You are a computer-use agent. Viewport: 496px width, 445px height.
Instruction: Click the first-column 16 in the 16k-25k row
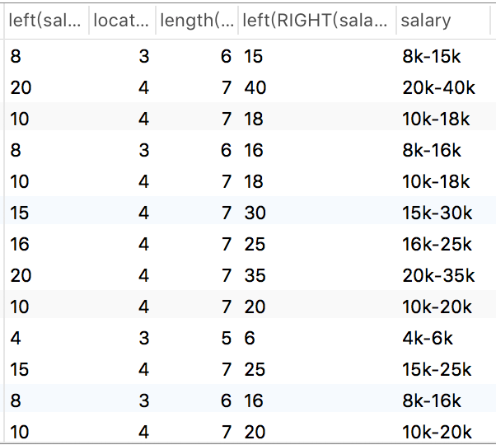20,245
